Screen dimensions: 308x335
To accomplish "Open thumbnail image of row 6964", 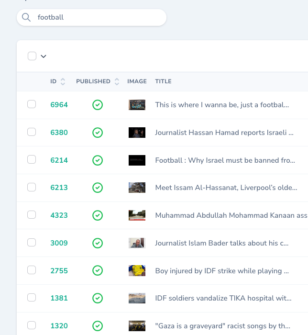I will pyautogui.click(x=137, y=105).
